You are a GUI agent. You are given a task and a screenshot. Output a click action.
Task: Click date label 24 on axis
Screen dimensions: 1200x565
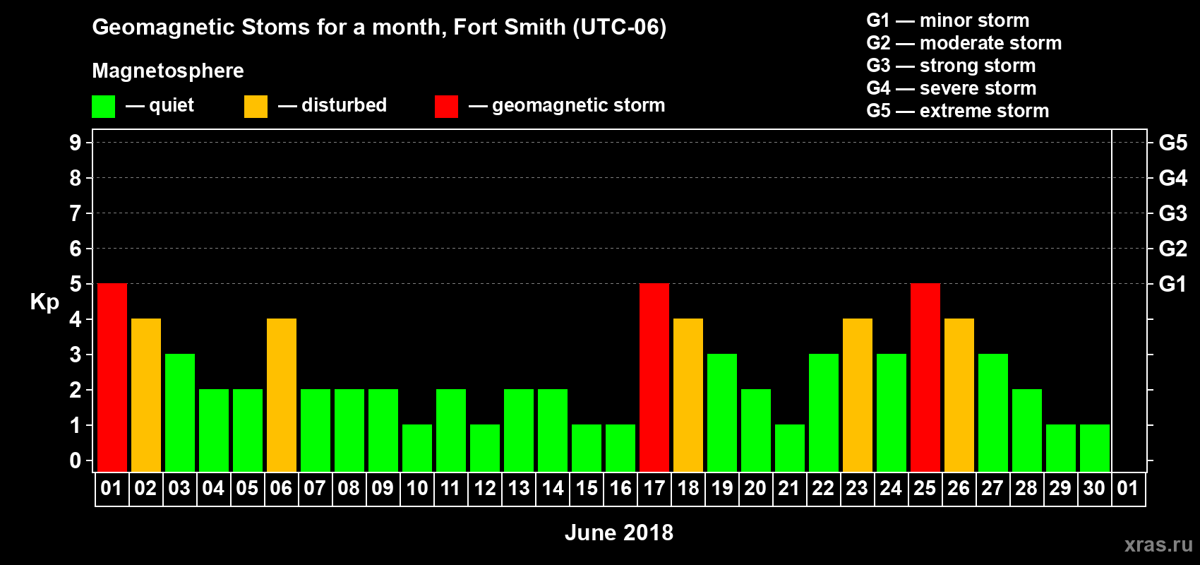pos(891,488)
